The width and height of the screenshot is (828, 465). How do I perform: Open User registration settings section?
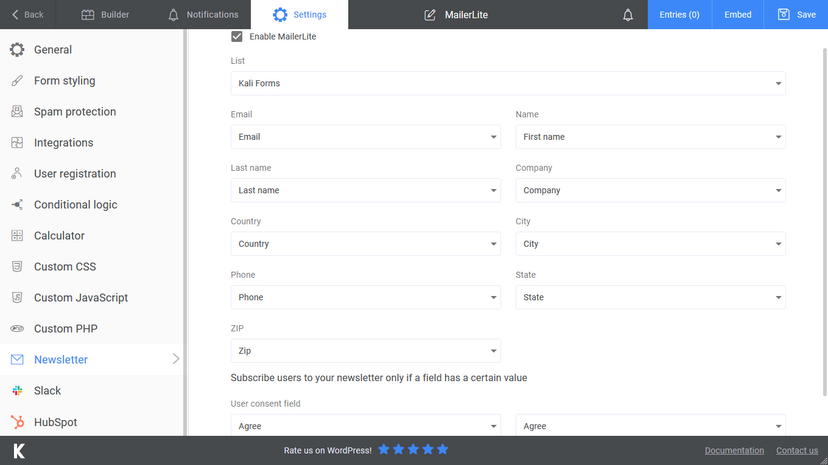91,174
